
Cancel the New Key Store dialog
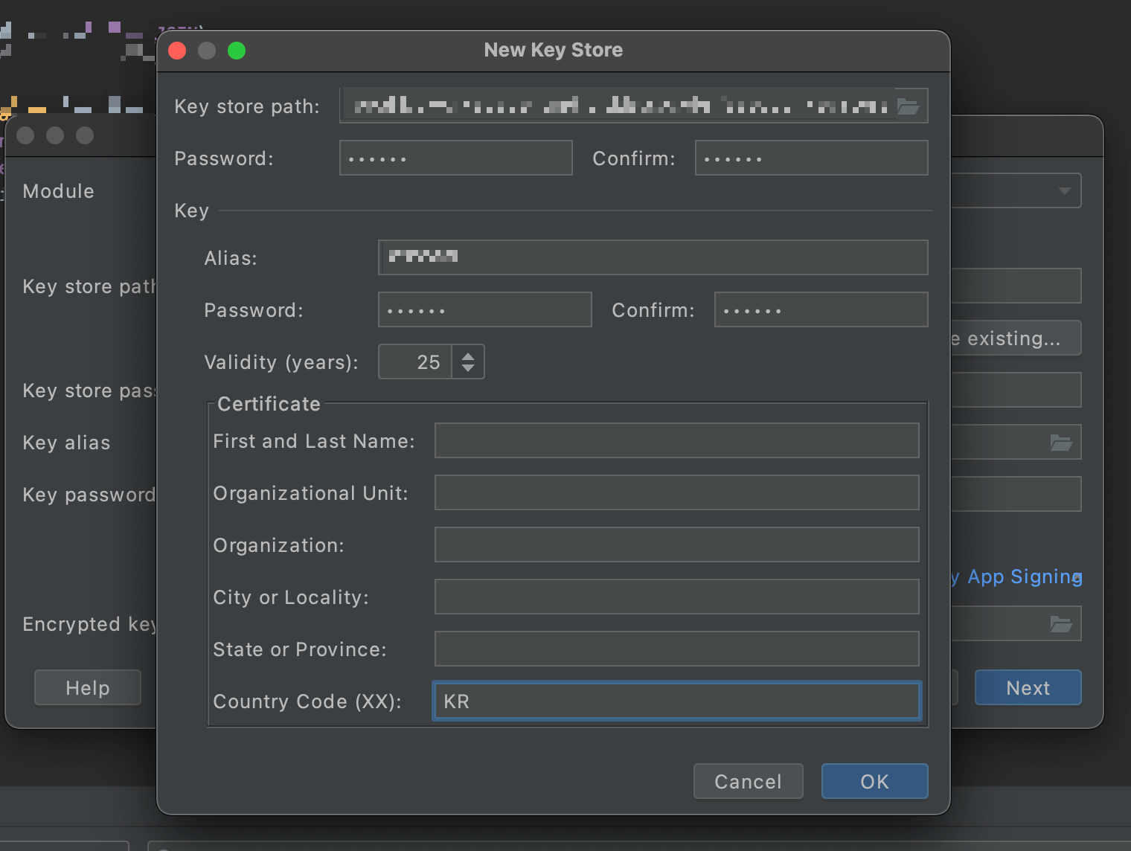(x=749, y=781)
